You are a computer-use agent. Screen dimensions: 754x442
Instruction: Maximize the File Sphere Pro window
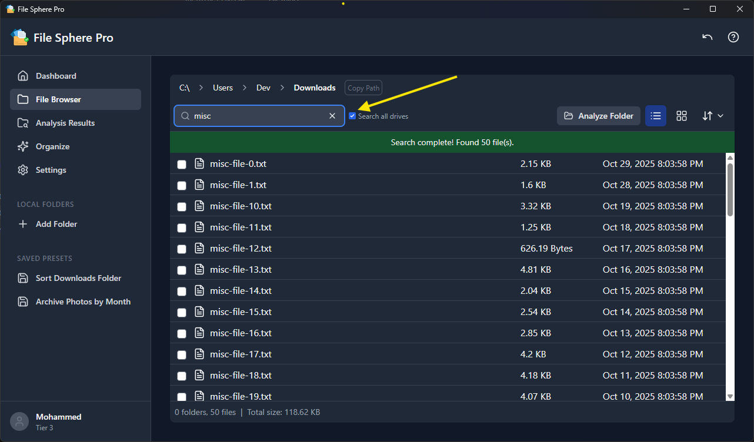[x=713, y=9]
